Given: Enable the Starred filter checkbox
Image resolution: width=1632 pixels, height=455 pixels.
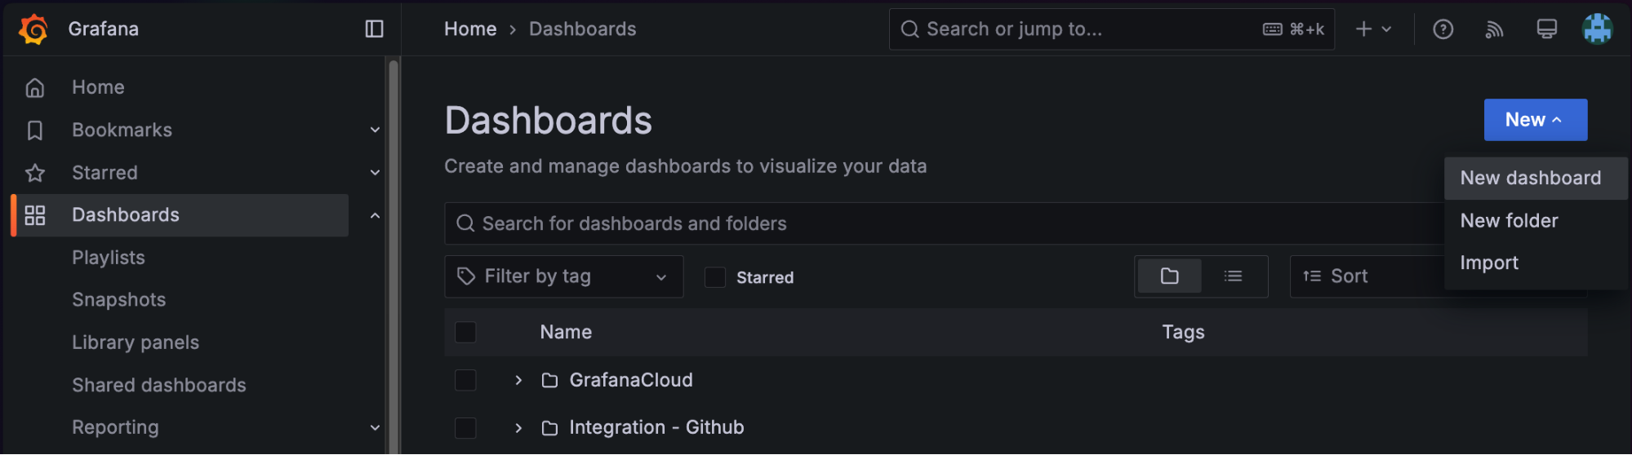Looking at the screenshot, I should click(x=715, y=277).
